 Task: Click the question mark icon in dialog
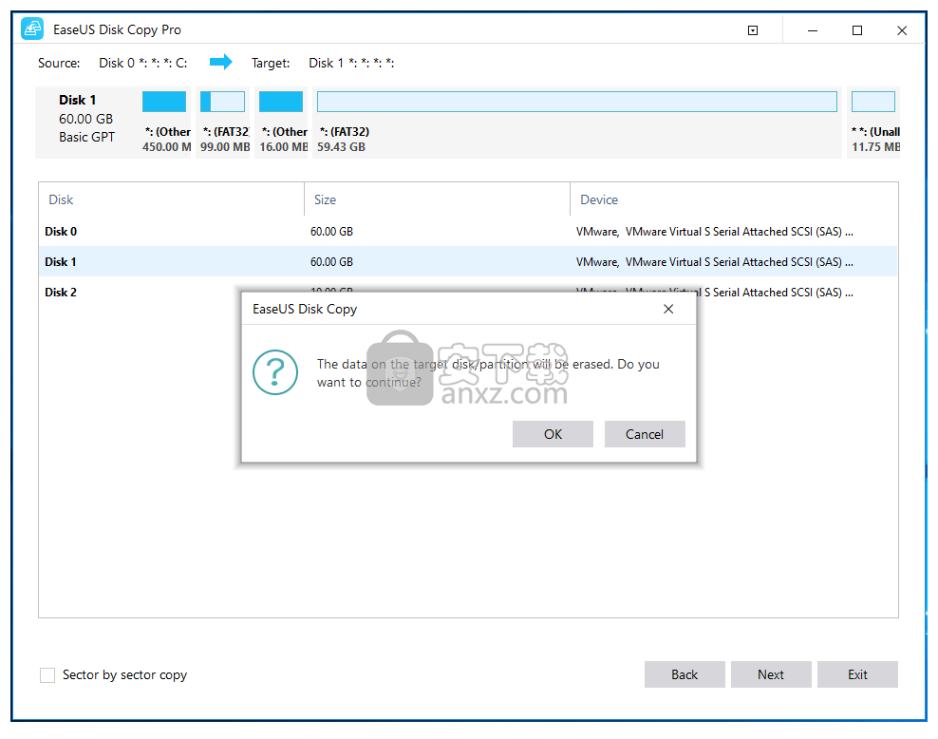click(275, 372)
